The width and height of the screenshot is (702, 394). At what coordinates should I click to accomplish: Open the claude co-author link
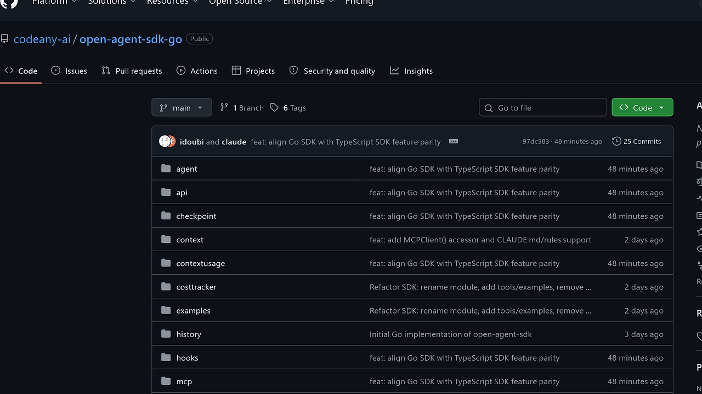point(234,141)
